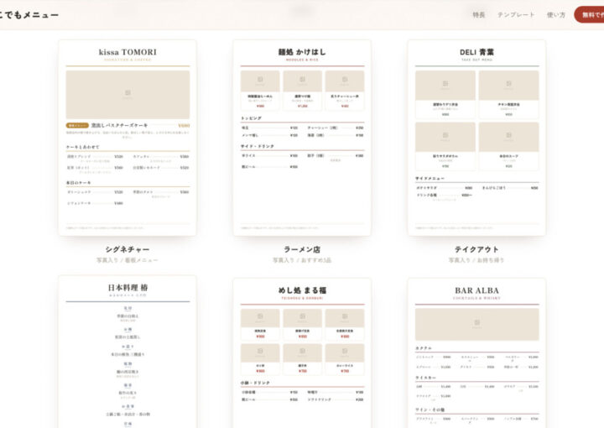604x428 pixels.
Task: Click the 本日のケーキ heading in kissa TOMORI
Action: coord(79,183)
